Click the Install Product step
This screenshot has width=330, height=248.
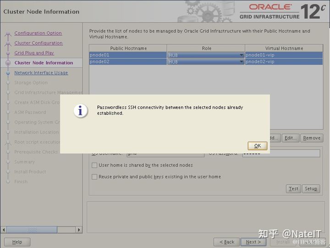point(30,172)
